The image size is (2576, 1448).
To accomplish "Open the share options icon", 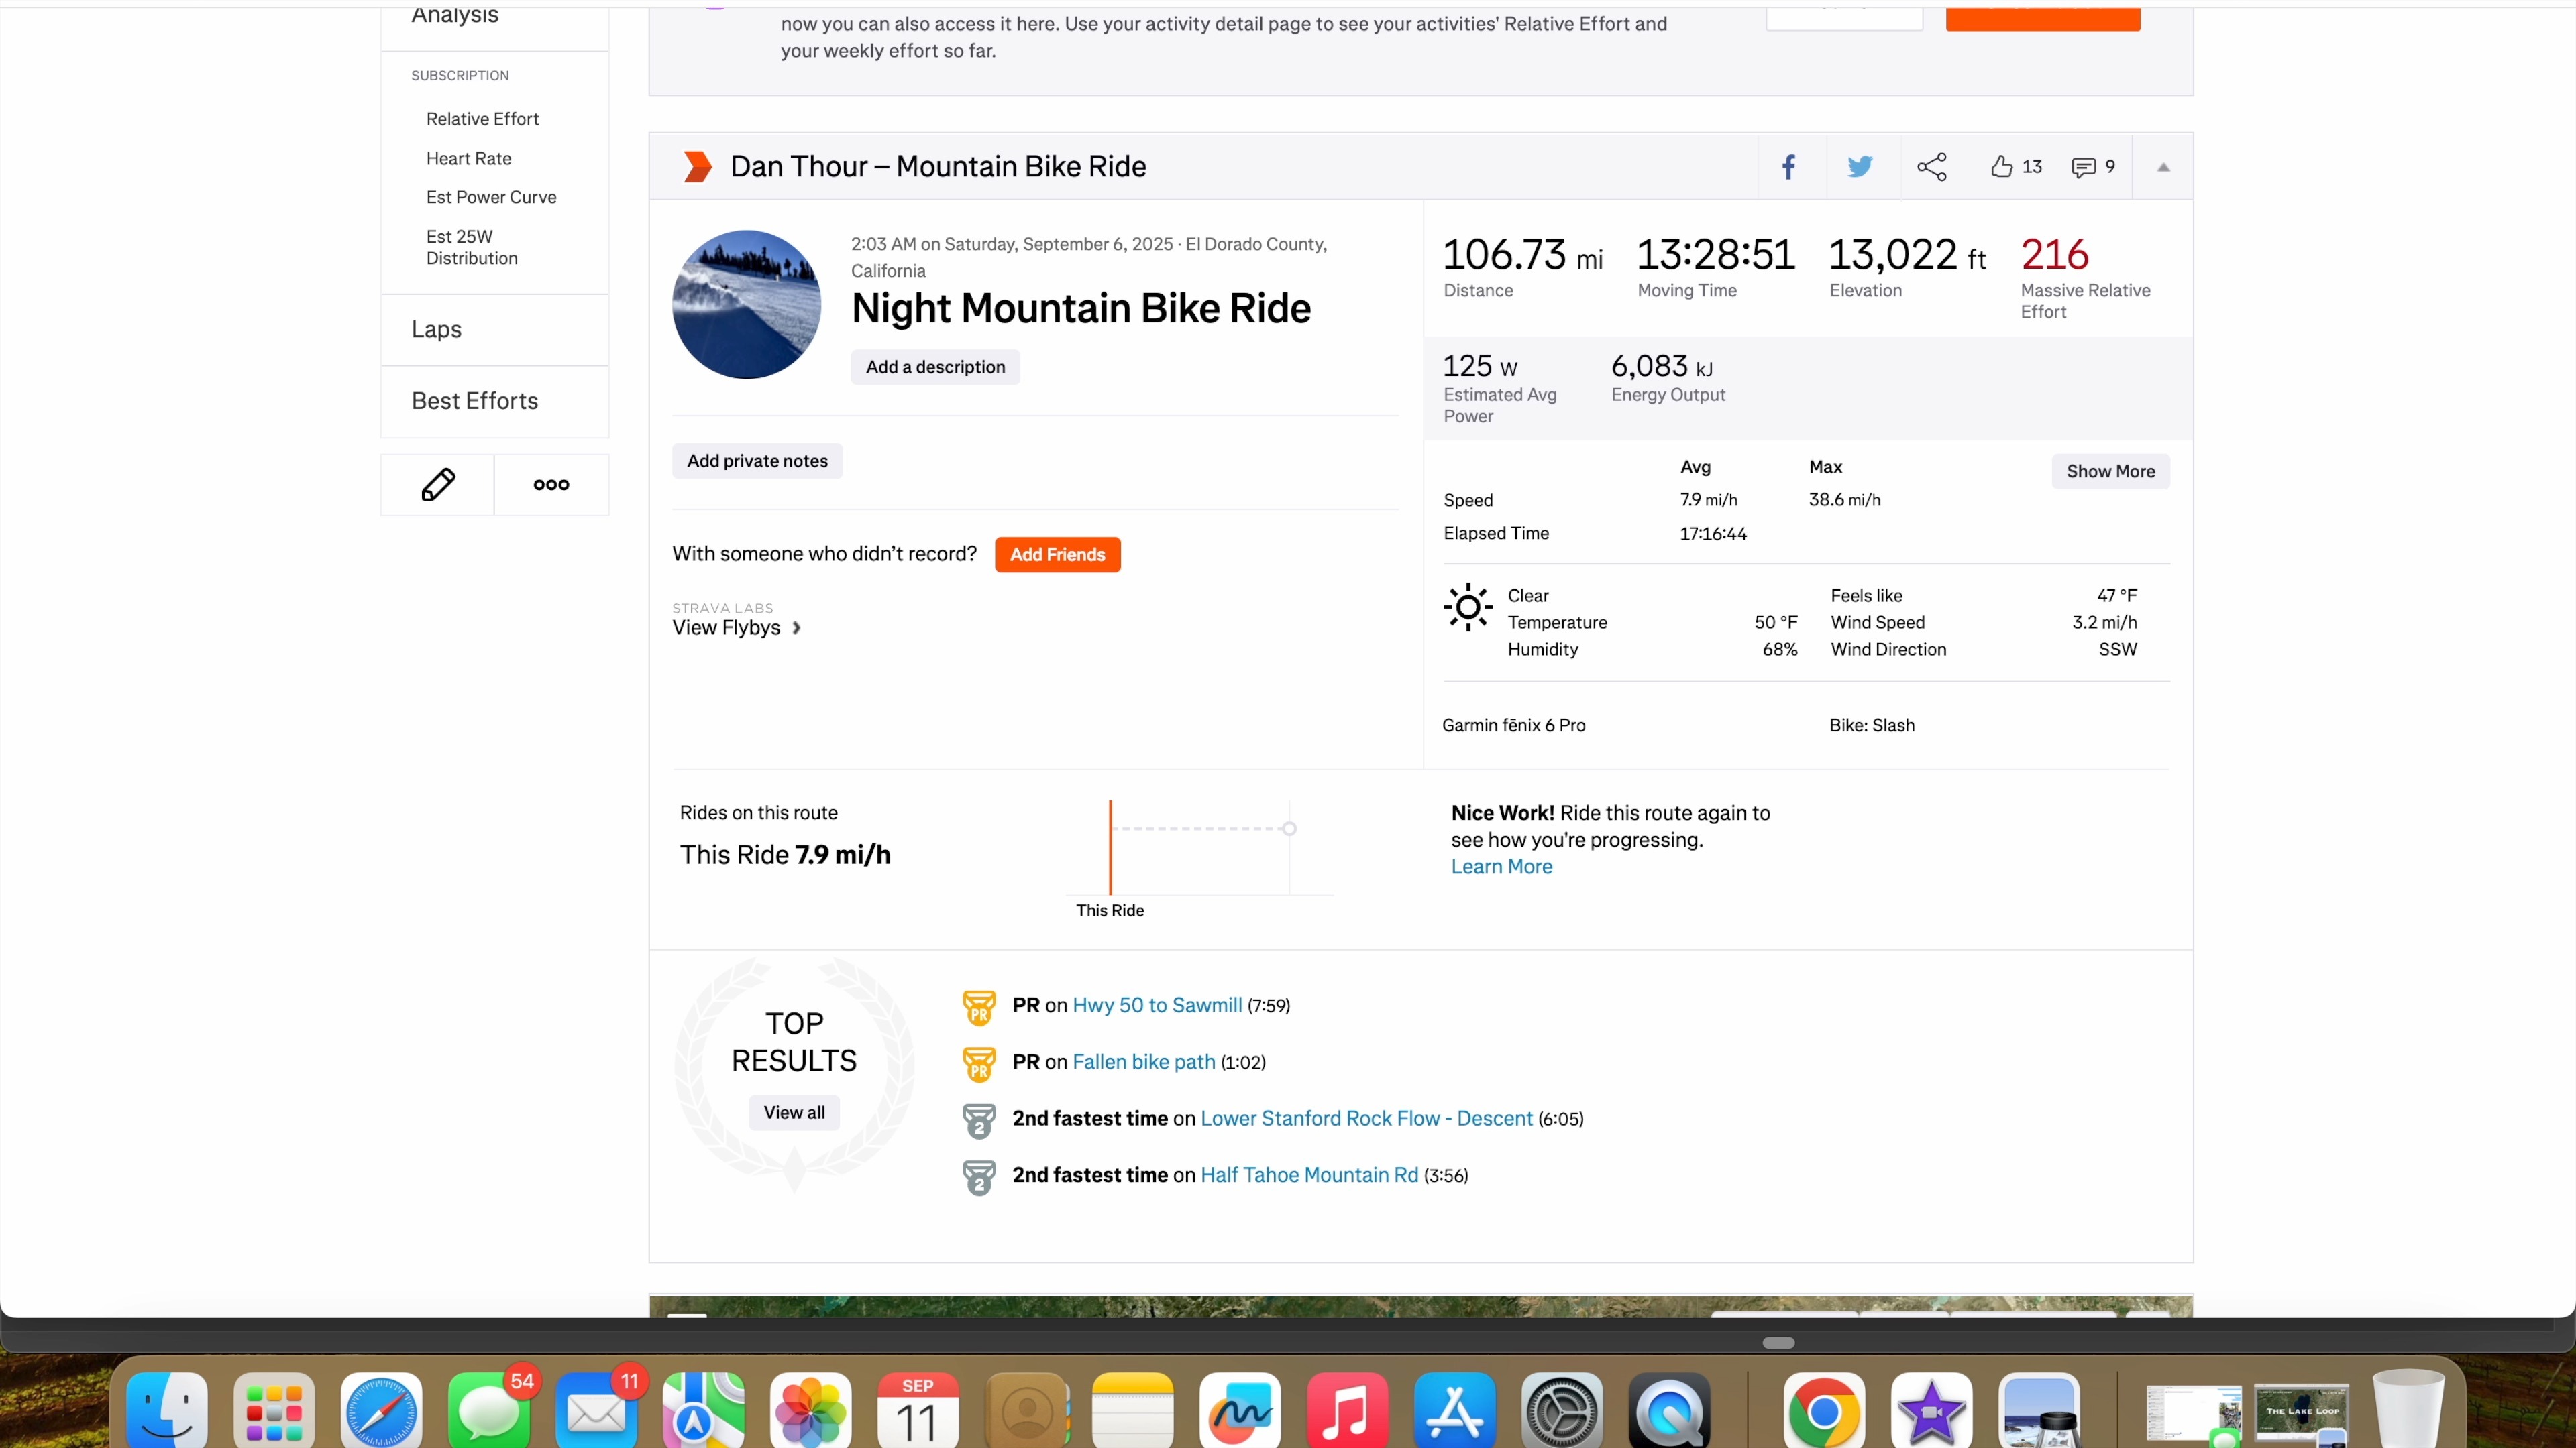I will click(1931, 167).
